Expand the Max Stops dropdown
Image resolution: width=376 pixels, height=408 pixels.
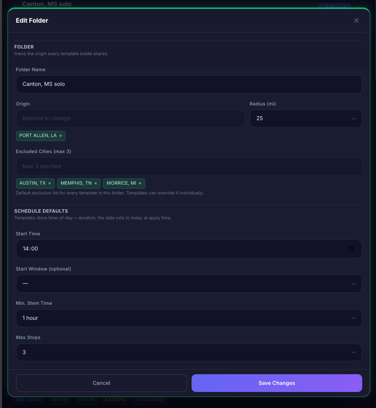189,352
